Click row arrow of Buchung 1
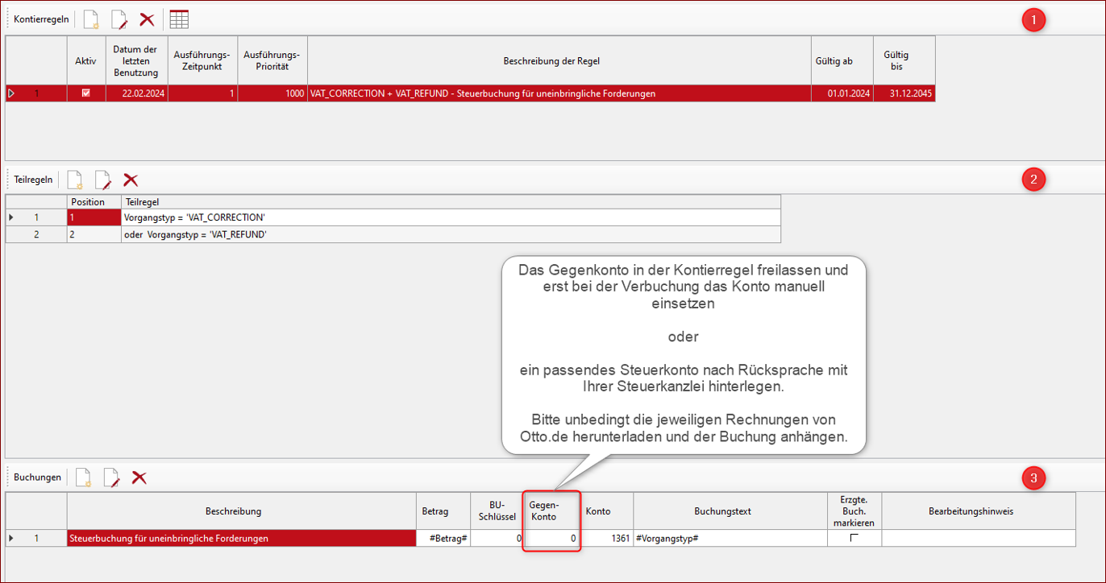1106x583 pixels. pyautogui.click(x=11, y=538)
